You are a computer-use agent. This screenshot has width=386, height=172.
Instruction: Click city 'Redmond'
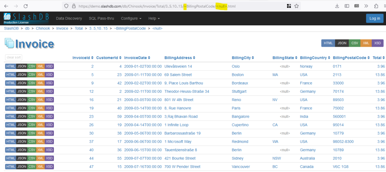pyautogui.click(x=240, y=142)
